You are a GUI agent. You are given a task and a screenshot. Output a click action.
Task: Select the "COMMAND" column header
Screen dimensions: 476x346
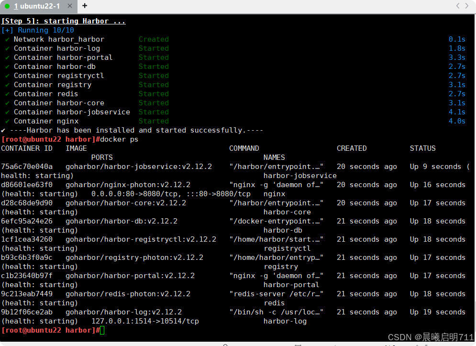coord(244,148)
